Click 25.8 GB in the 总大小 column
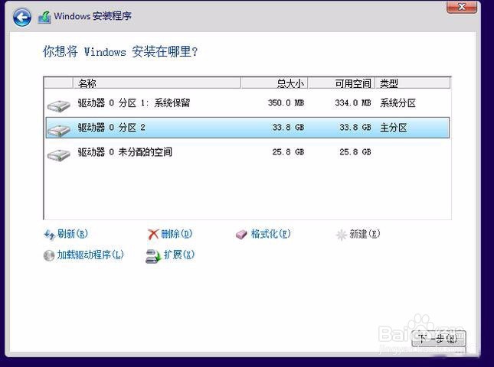 (288, 152)
